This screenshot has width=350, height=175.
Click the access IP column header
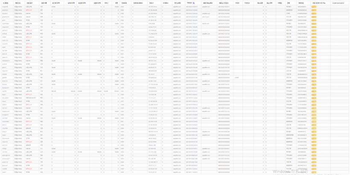[152, 3]
